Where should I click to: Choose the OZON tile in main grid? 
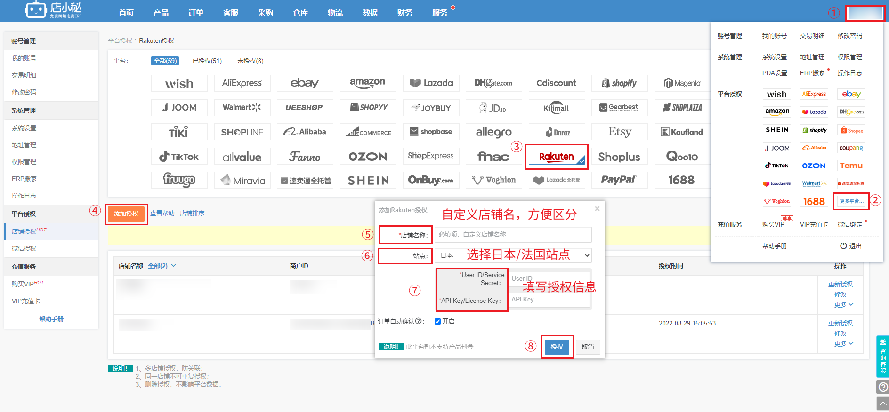(x=368, y=157)
